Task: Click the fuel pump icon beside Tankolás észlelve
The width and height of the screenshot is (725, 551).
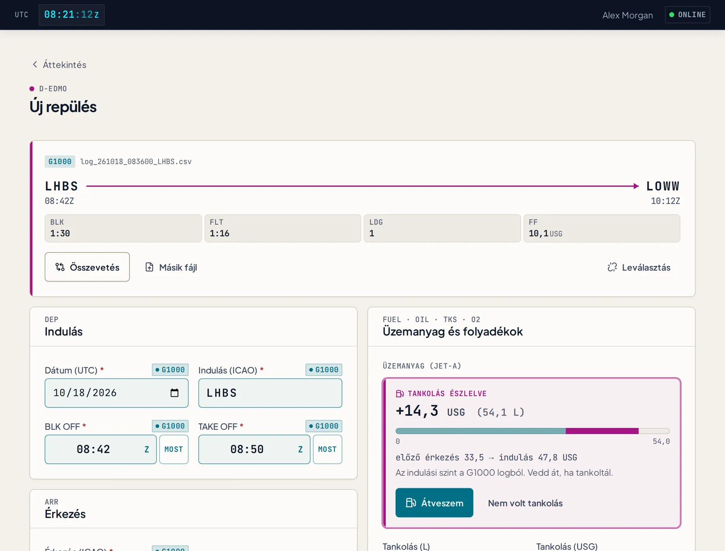Action: pos(400,394)
